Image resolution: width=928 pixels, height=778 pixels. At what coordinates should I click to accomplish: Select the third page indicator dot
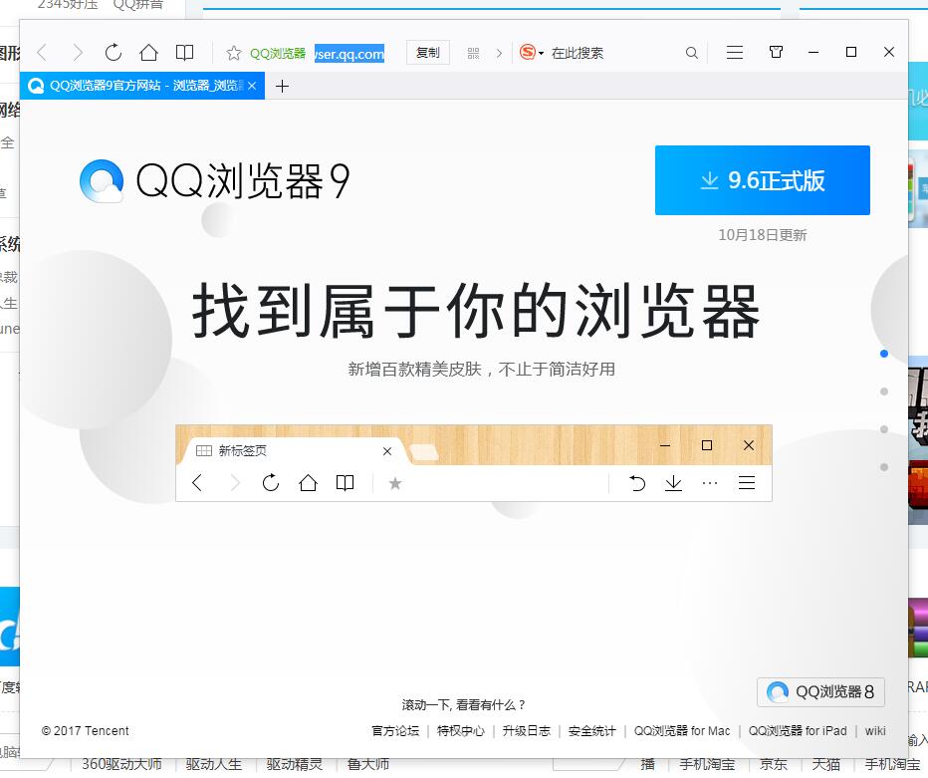884,429
